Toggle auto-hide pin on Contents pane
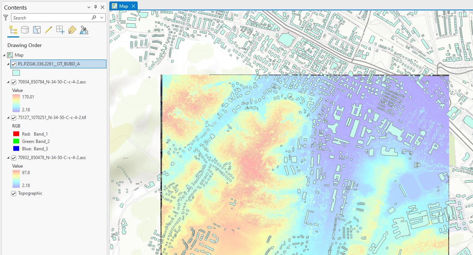This screenshot has height=255, width=473. [95, 7]
